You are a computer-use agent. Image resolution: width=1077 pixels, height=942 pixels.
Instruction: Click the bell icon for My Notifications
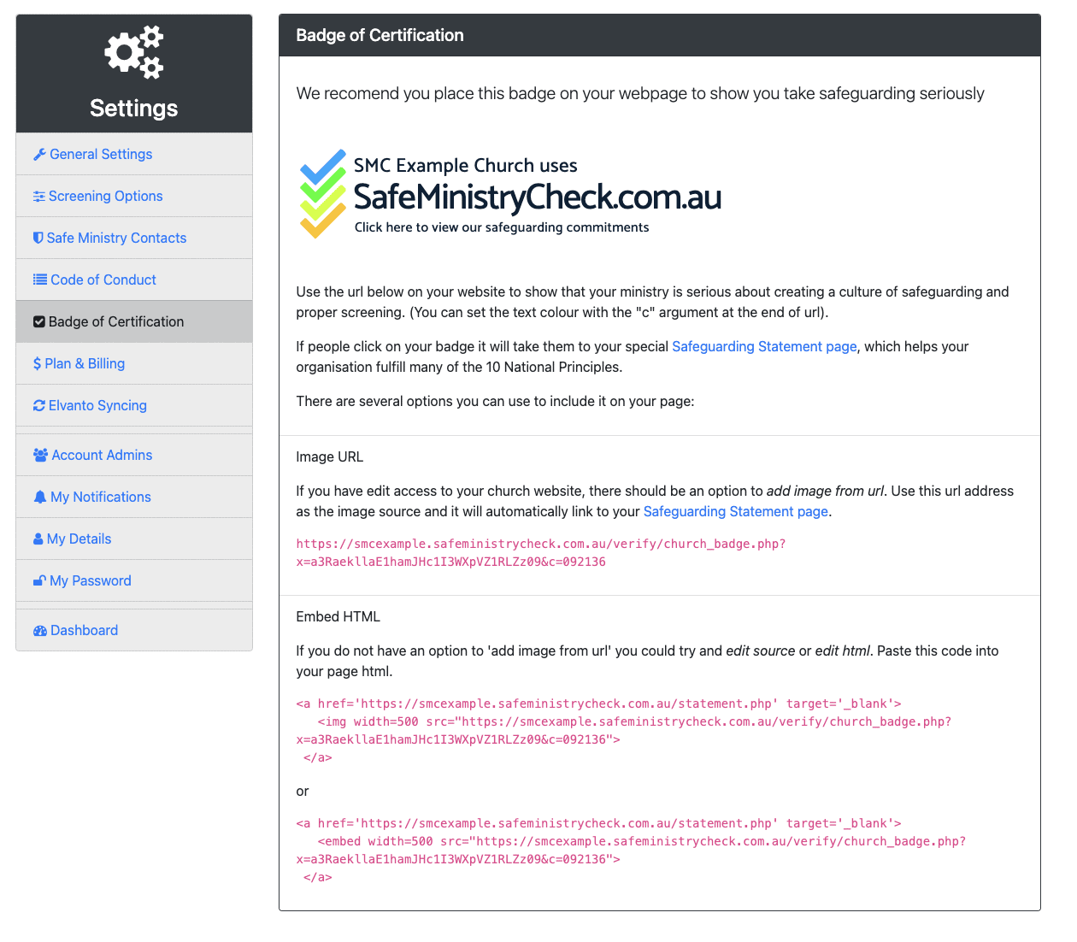point(40,497)
